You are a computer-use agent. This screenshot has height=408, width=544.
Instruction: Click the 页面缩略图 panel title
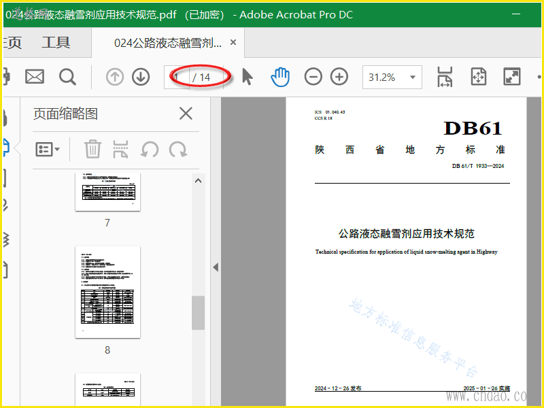pyautogui.click(x=65, y=114)
